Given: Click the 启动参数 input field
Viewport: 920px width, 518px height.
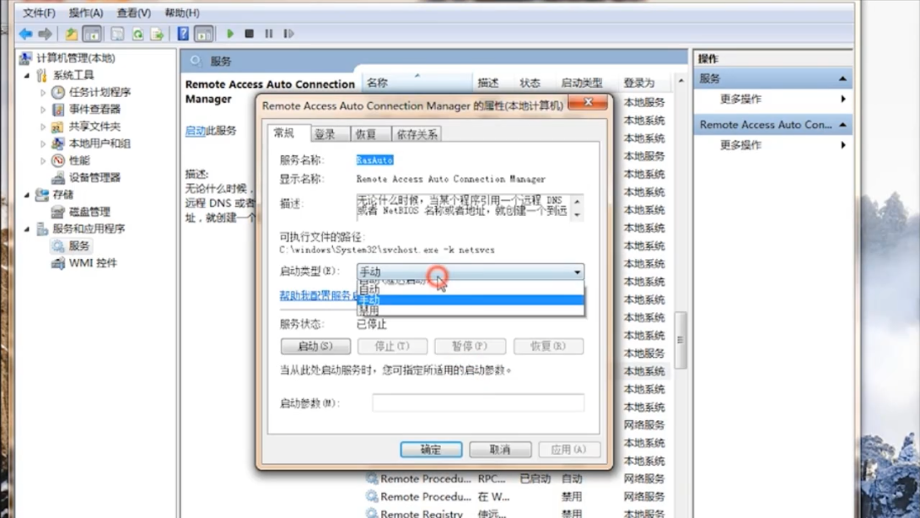Looking at the screenshot, I should click(x=478, y=403).
